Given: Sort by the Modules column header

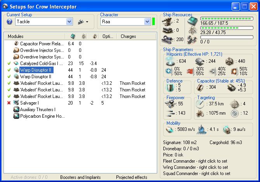Looking at the screenshot, I should (x=35, y=36).
